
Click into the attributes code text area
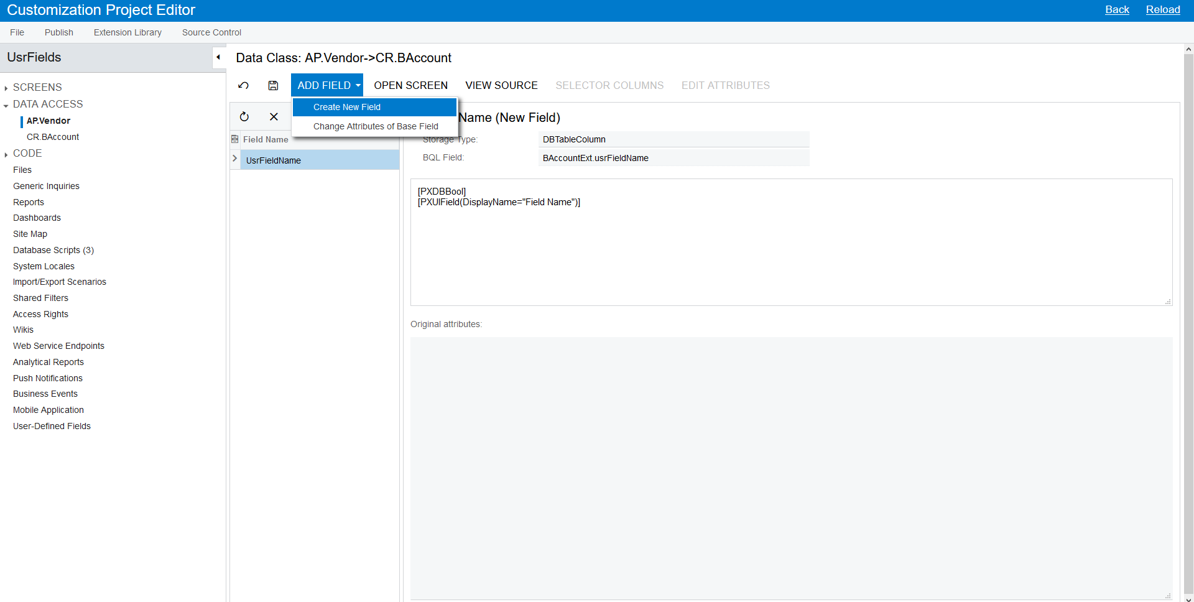[790, 249]
